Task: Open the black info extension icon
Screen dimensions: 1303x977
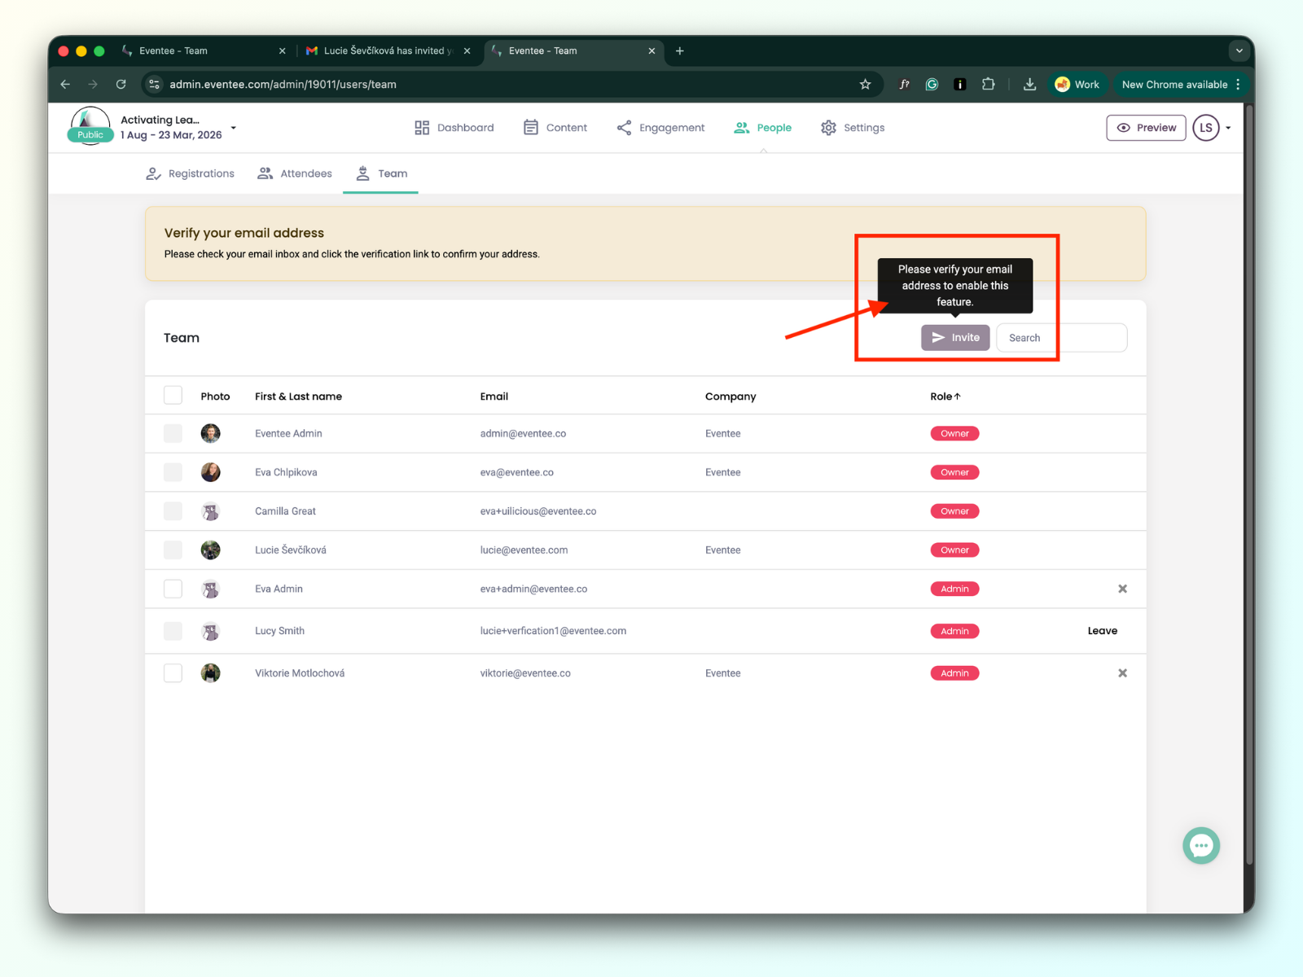Action: tap(960, 85)
